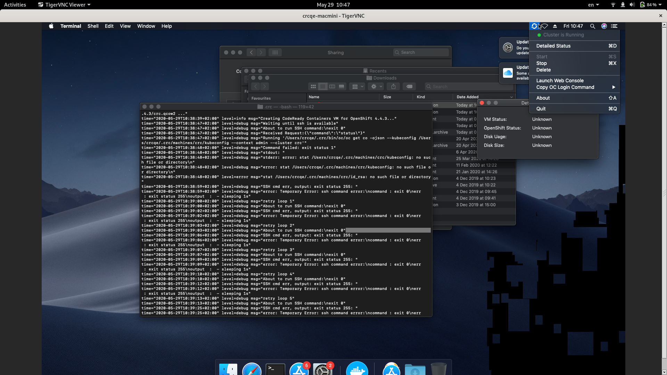
Task: Click the Share icon in the Finder toolbar
Action: 393,86
